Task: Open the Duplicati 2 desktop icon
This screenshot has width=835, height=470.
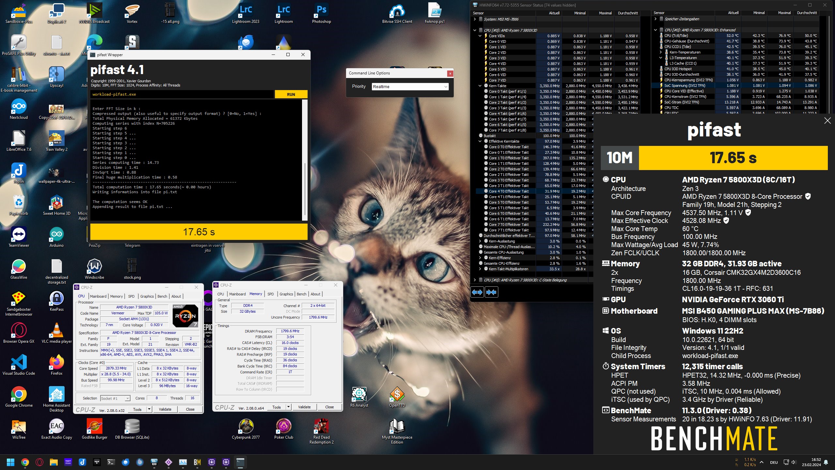Action: [56, 13]
